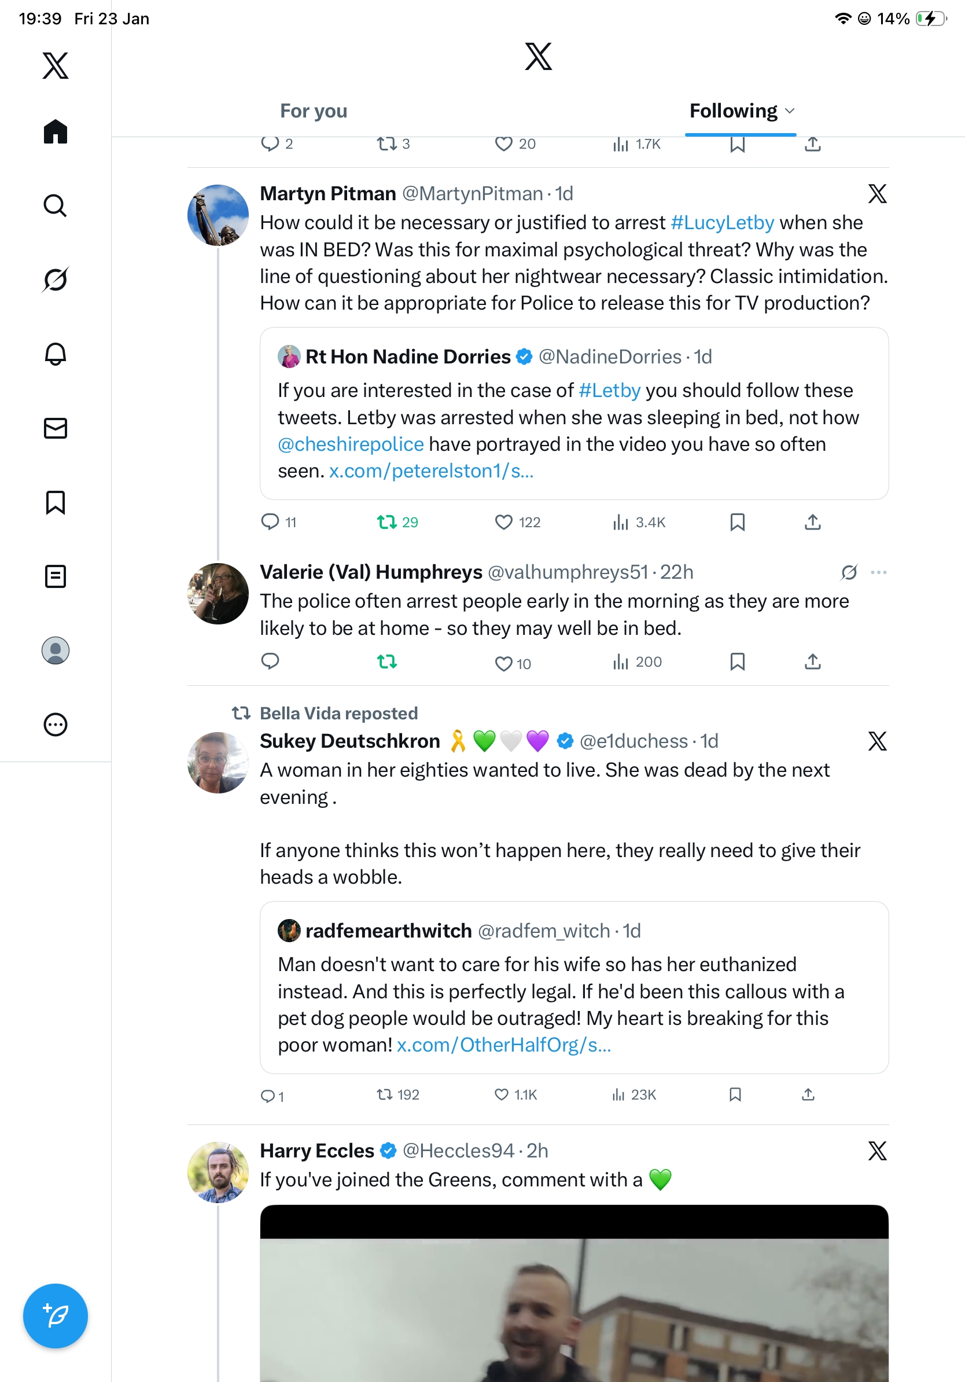
Task: Open the #LucyLetby hashtag link
Action: (x=722, y=223)
